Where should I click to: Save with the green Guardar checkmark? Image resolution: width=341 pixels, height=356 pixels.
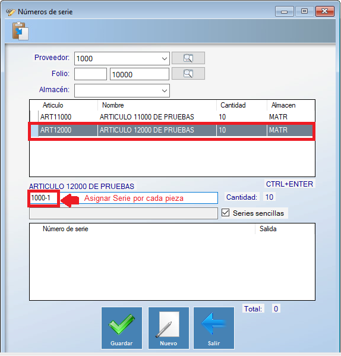pos(122,328)
